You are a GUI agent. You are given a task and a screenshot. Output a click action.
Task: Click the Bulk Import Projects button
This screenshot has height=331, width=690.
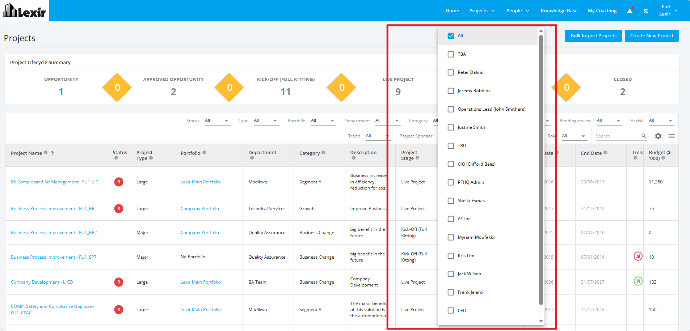tap(593, 36)
